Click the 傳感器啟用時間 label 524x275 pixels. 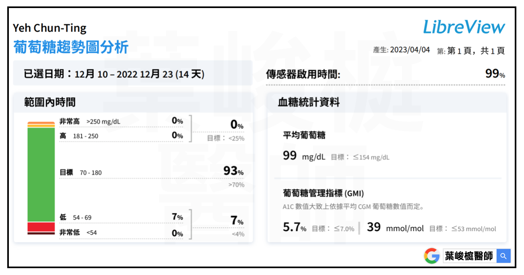pos(303,74)
